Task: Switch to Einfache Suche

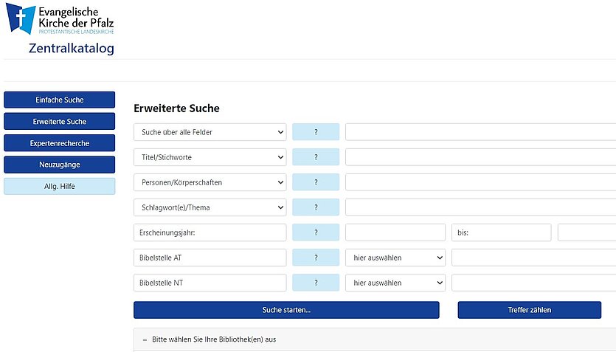Action: pyautogui.click(x=59, y=100)
